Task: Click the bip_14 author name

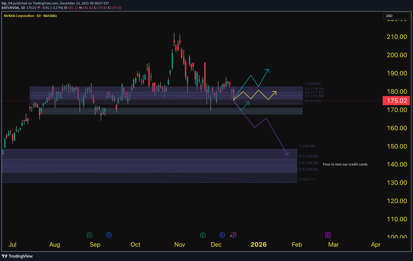Action: tap(7, 3)
